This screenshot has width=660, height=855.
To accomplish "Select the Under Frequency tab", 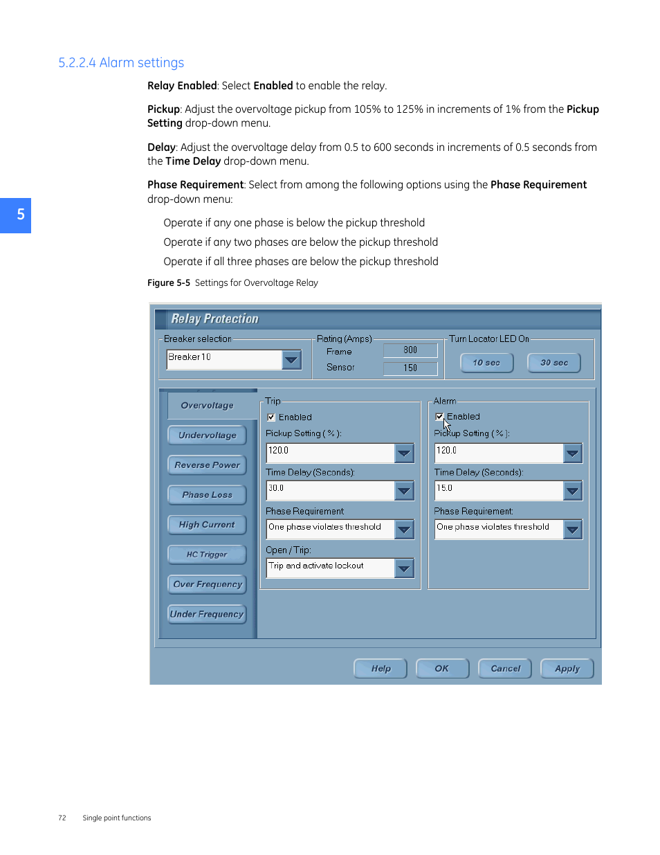I will [208, 614].
